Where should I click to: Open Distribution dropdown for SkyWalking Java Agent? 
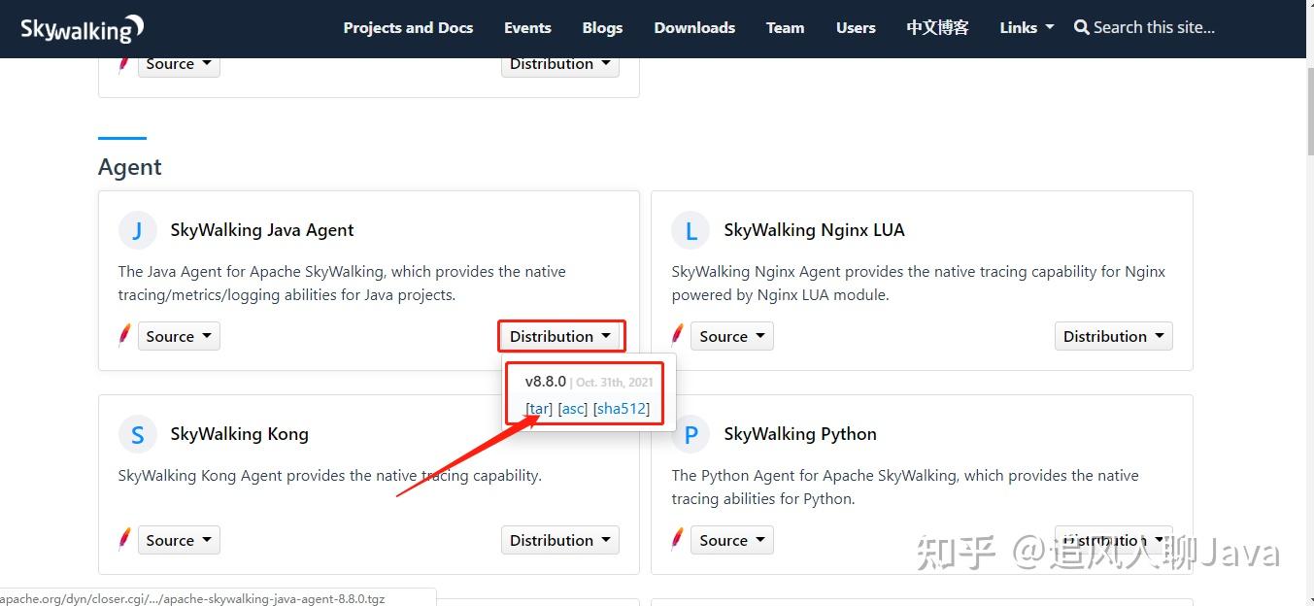click(560, 336)
